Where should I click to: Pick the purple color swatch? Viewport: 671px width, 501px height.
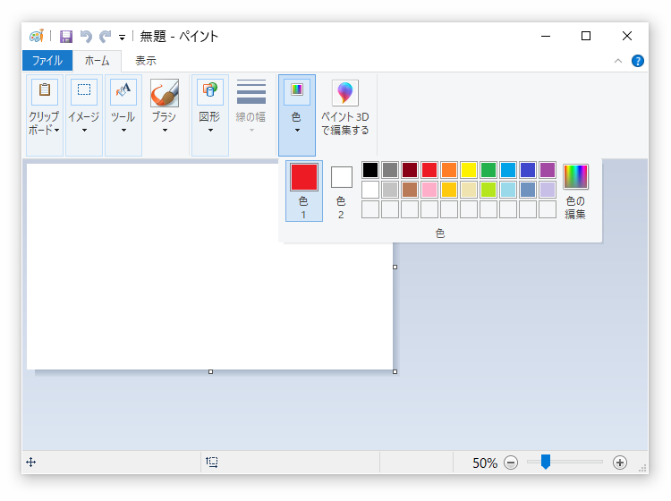point(548,170)
